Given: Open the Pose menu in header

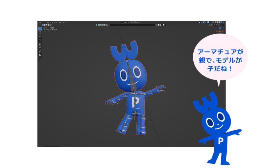Looking at the screenshot, I should coord(64,22).
